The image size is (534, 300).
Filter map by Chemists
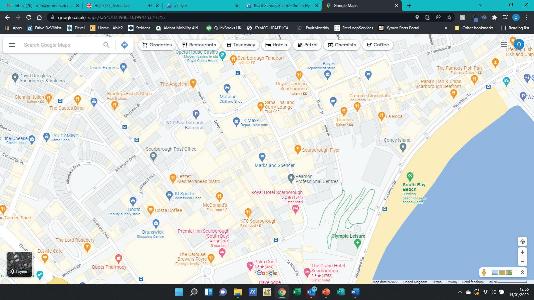coord(342,45)
